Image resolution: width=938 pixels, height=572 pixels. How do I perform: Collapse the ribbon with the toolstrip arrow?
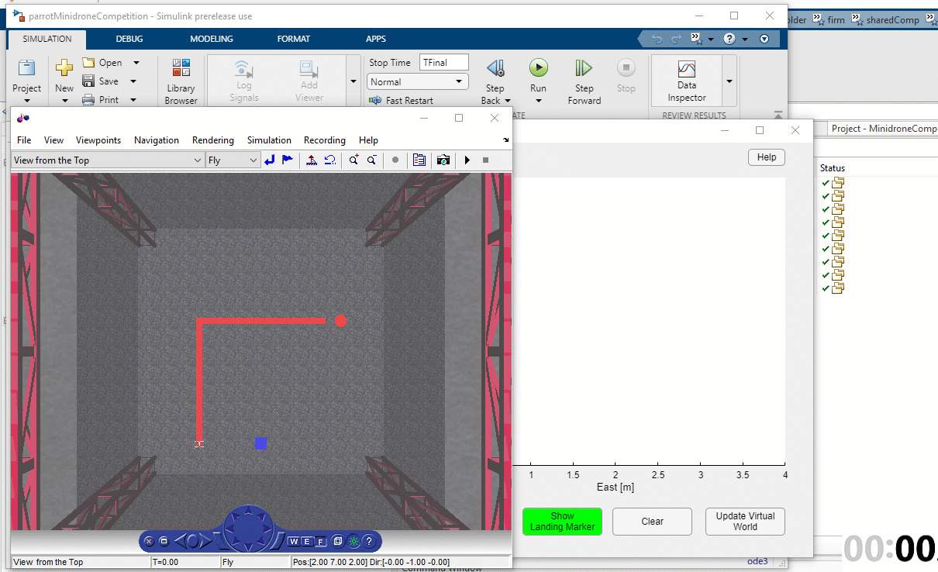point(778,115)
